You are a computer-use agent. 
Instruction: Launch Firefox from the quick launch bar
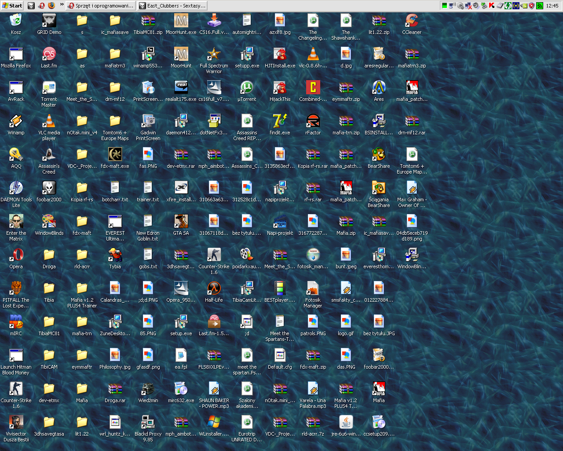point(51,6)
